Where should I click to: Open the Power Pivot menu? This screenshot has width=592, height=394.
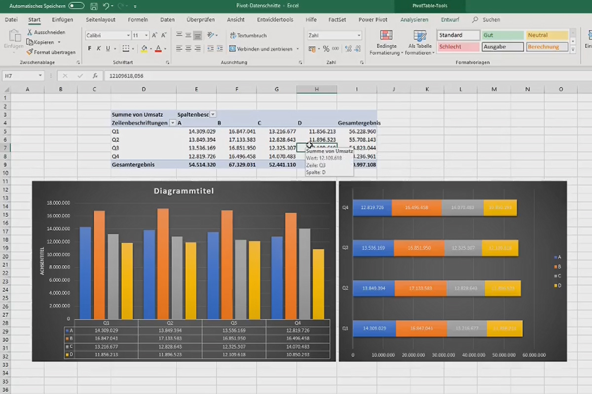[x=372, y=20]
